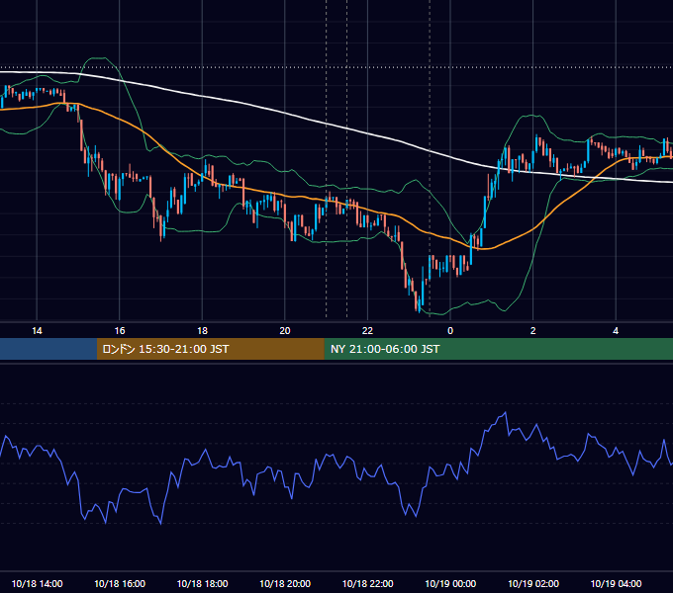The height and width of the screenshot is (593, 673).
Task: Click the 14 hour label on price chart axis
Action: point(37,331)
